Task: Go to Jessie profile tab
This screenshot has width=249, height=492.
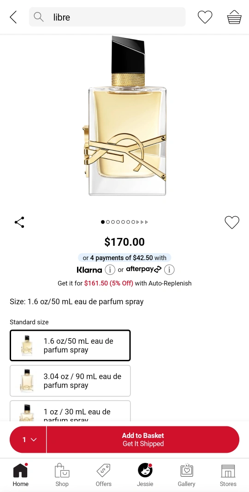Action: (145, 475)
